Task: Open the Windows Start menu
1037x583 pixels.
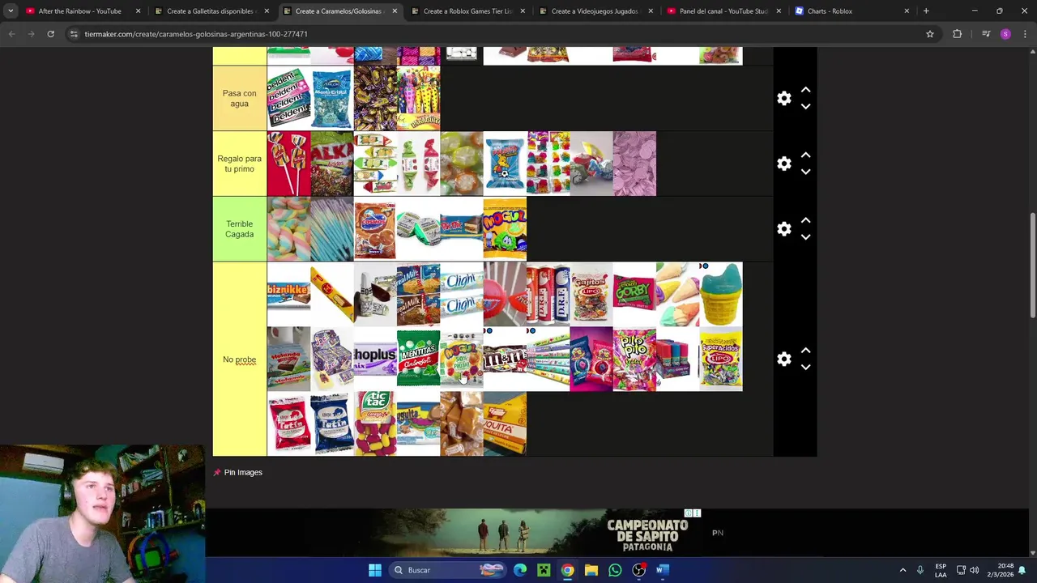Action: coord(375,570)
